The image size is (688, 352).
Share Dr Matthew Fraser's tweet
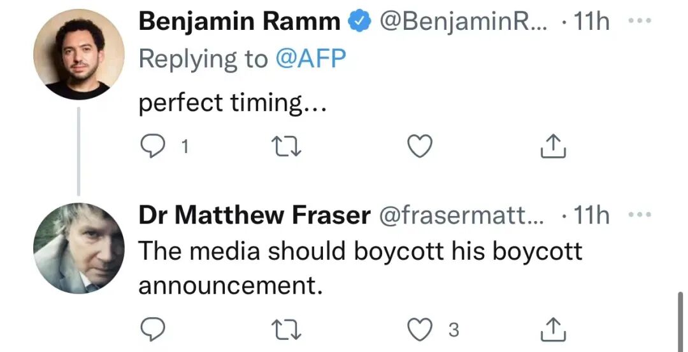tap(552, 330)
